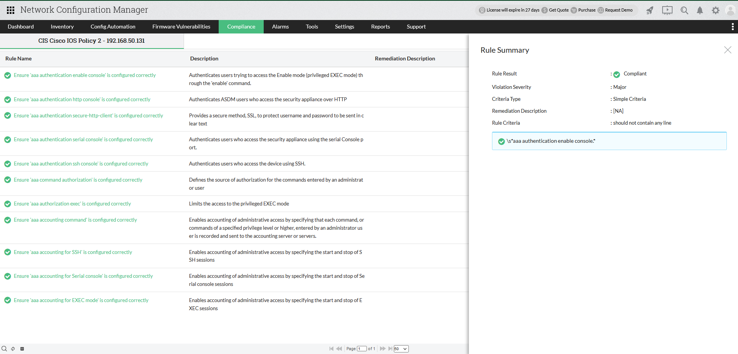Open the page size 50 dropdown
The height and width of the screenshot is (354, 738).
click(x=400, y=349)
